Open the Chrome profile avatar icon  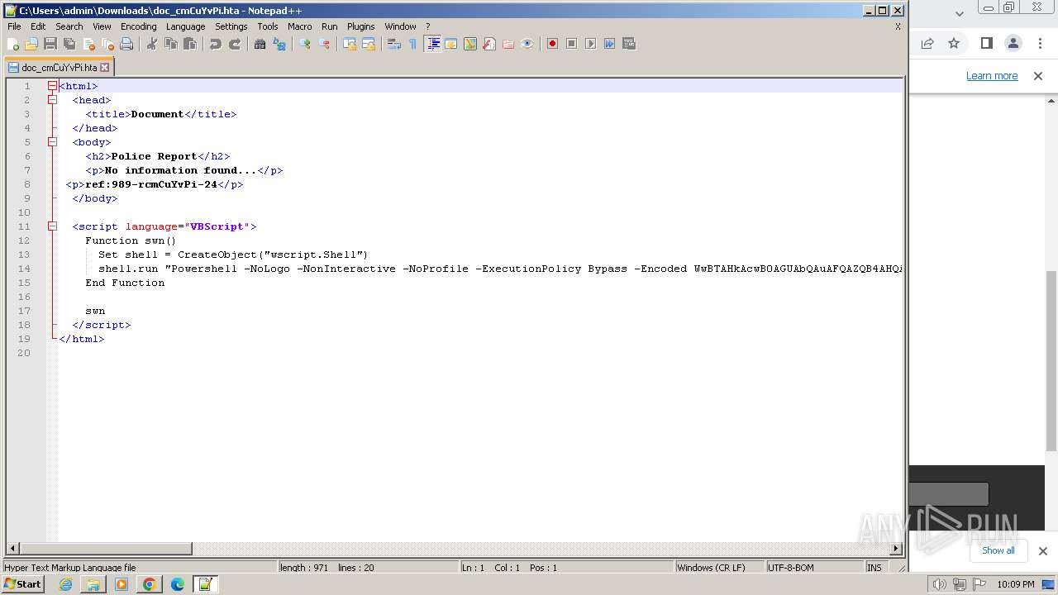tap(1013, 43)
